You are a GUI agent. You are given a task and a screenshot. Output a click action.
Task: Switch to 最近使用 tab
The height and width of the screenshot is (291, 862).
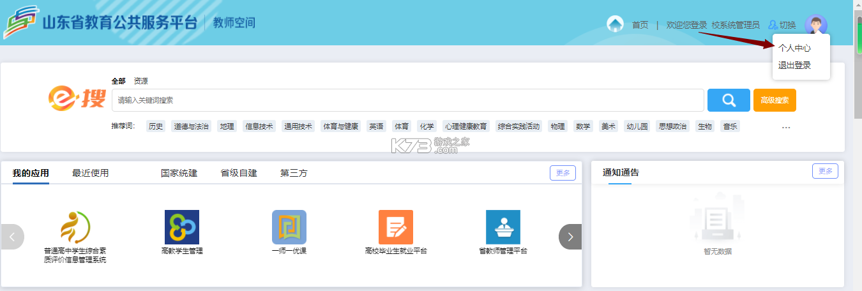click(x=90, y=173)
